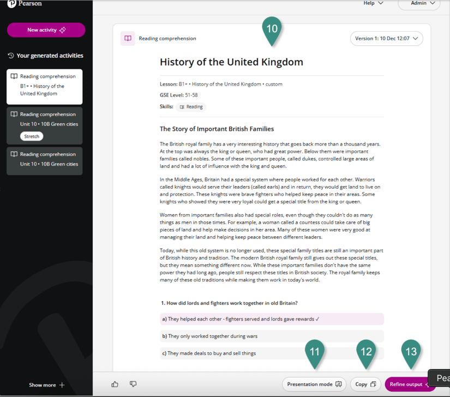Click the pink Reading comprehension book icon
450x397 pixels.
pos(128,38)
